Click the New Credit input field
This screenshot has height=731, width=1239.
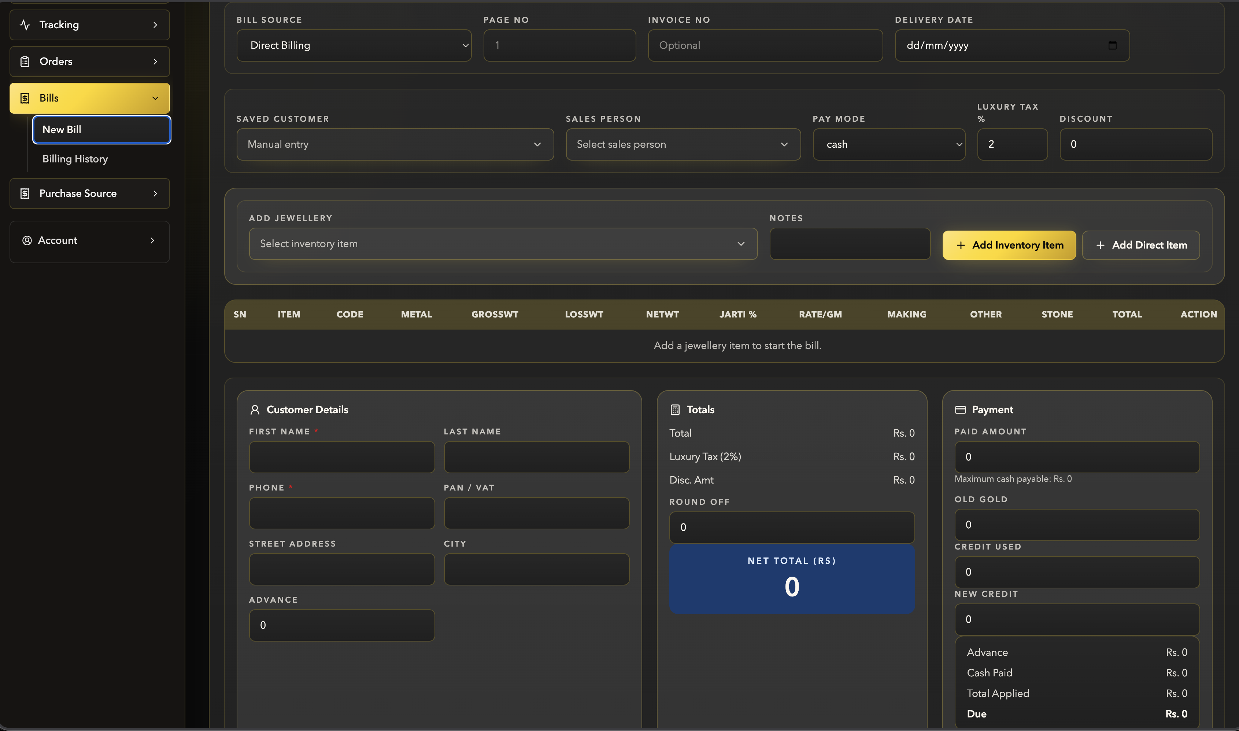[1077, 620]
